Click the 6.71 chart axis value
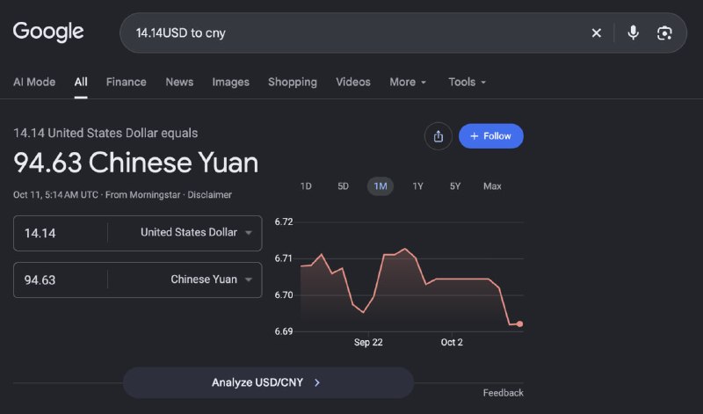The height and width of the screenshot is (414, 703). (283, 258)
